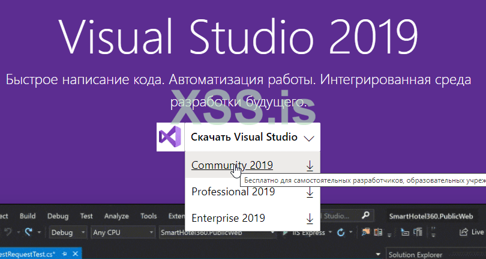Viewport: 486px width, 259px height.
Task: Open the Test menu
Action: coord(86,216)
